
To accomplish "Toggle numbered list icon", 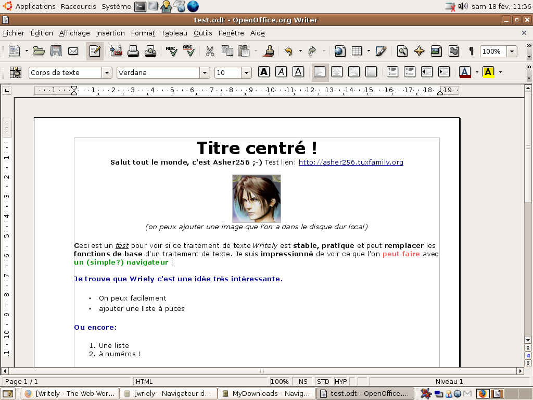I will click(392, 72).
